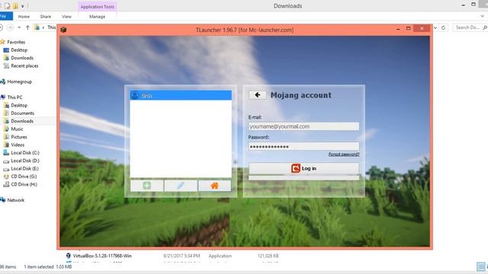488x274 pixels.
Task: Open the Share ribbon tab in Explorer
Action: coord(46,17)
